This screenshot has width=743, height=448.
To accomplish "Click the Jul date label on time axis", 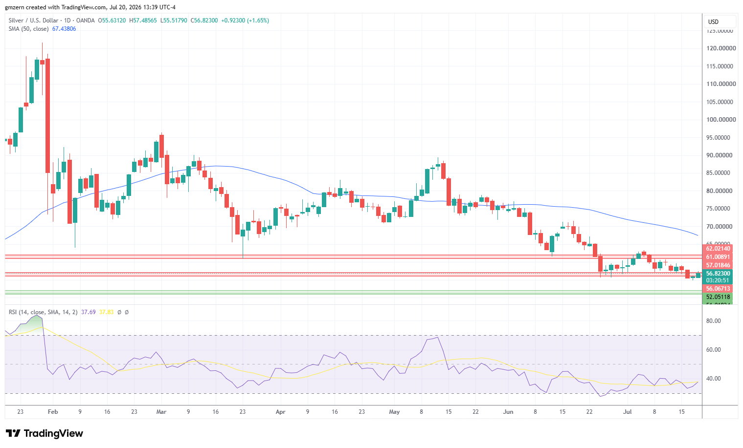I will coord(628,412).
